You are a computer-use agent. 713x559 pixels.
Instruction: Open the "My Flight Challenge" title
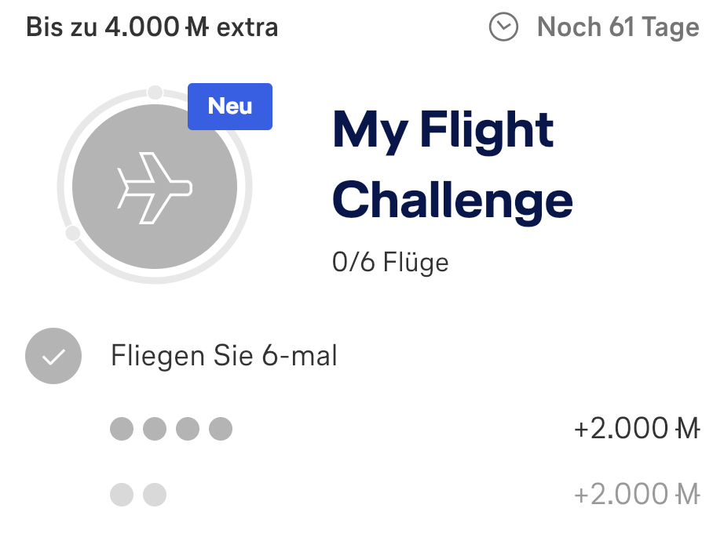point(452,165)
